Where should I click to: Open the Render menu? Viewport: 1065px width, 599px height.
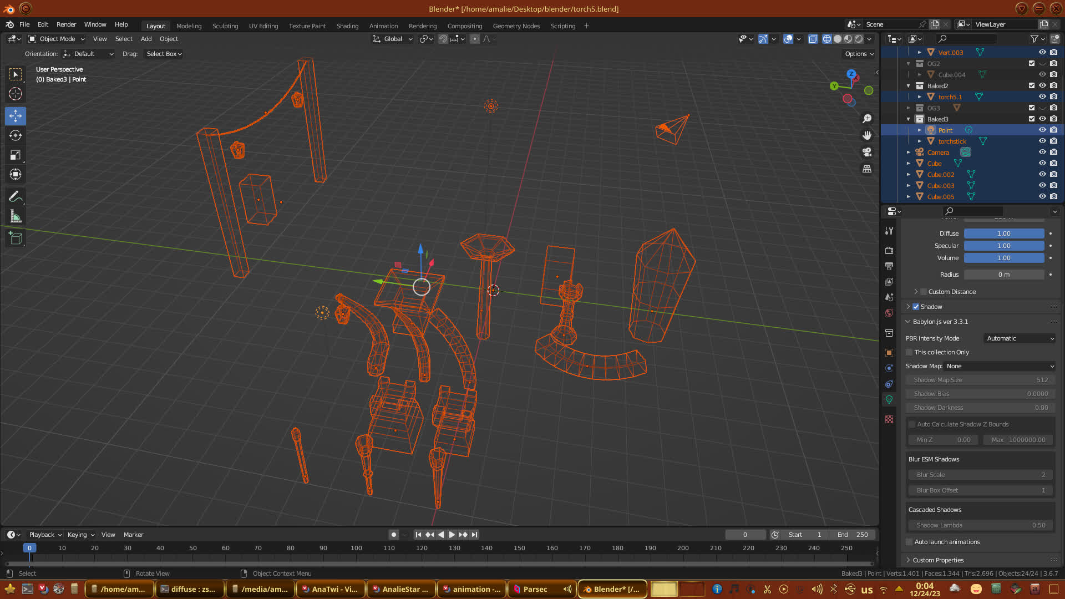point(66,24)
